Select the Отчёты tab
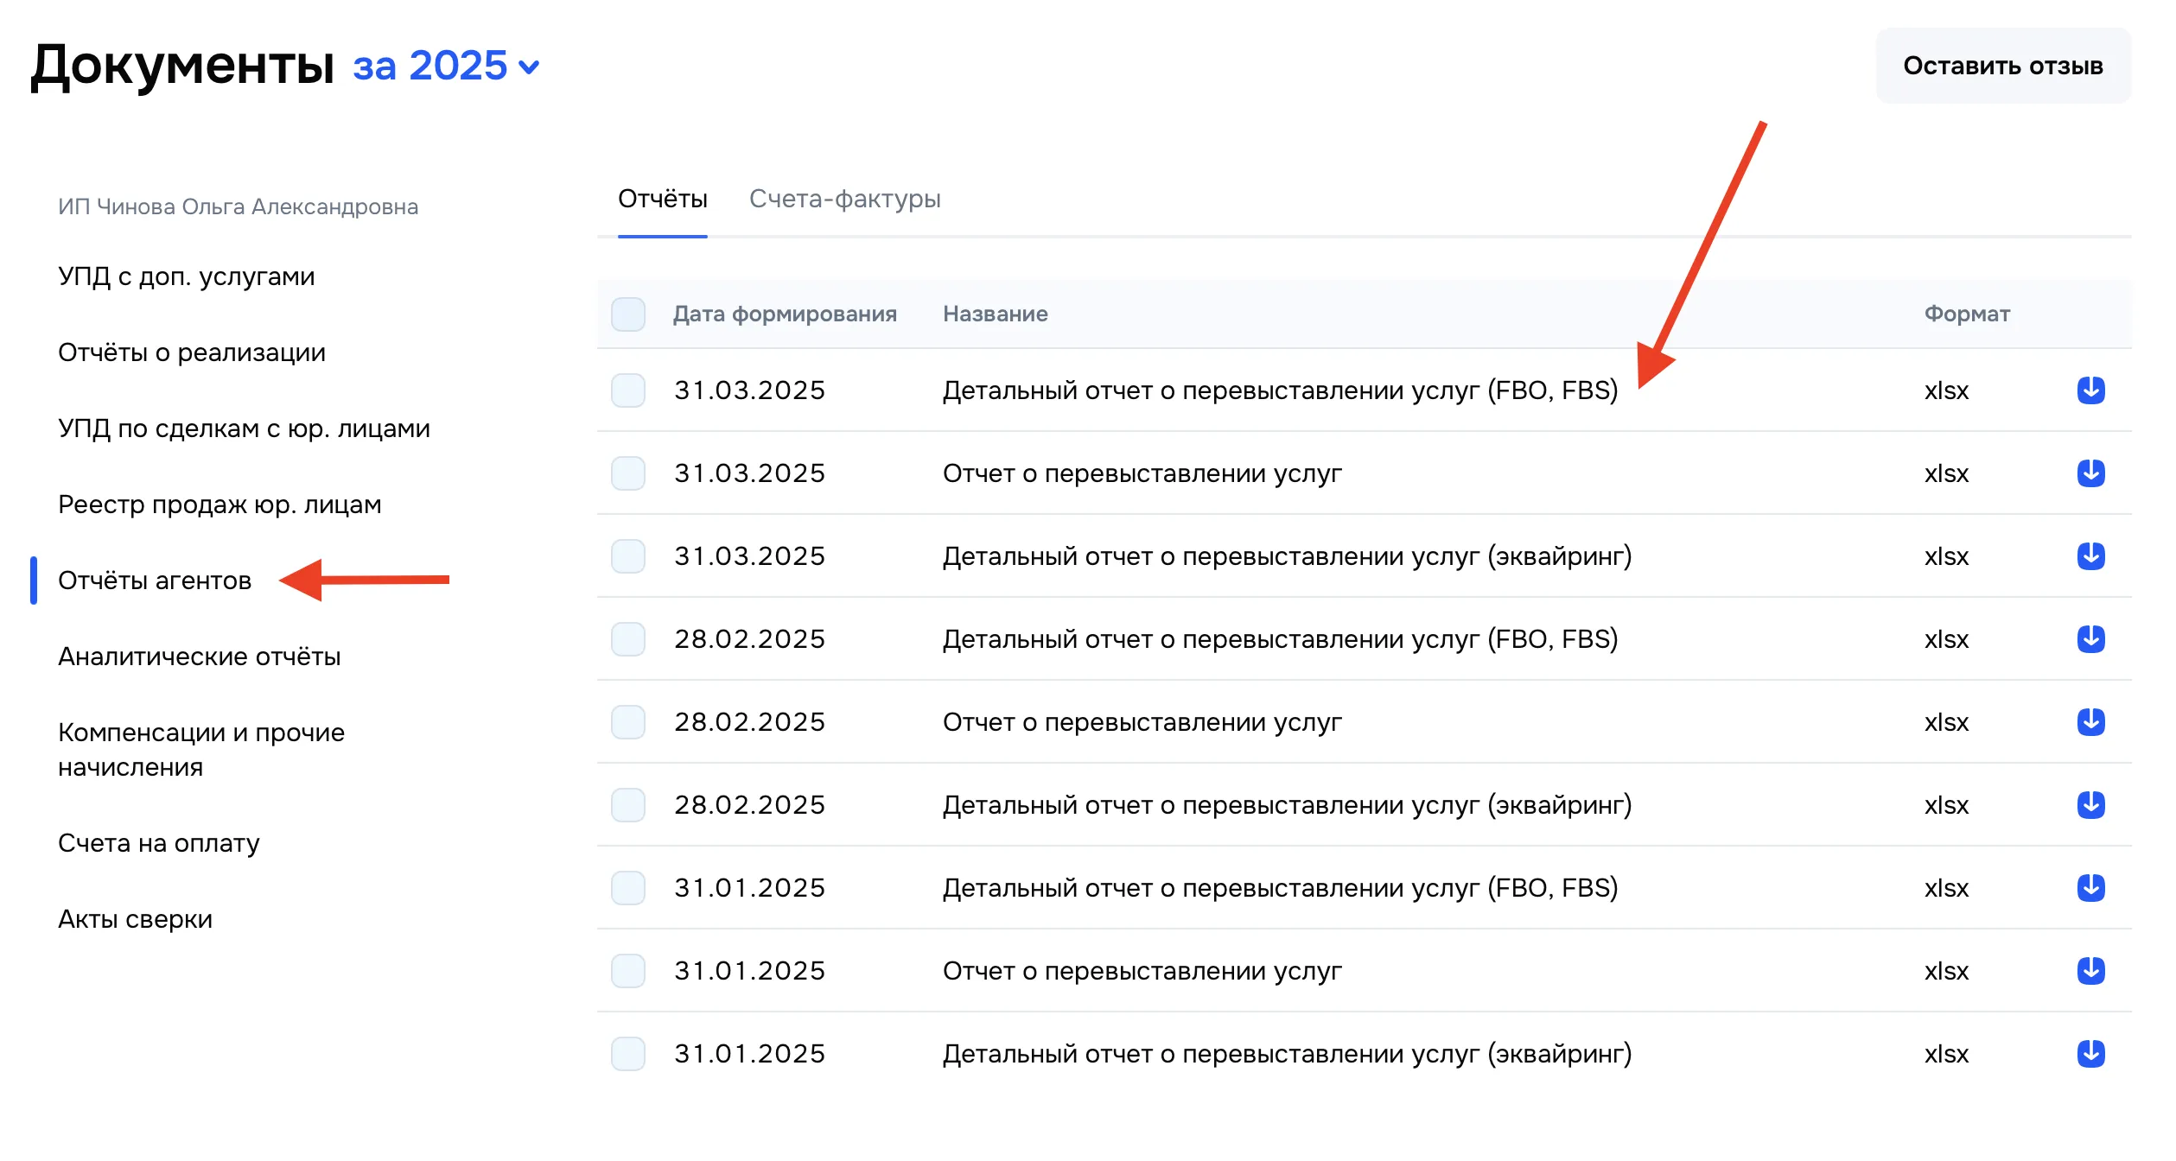The image size is (2176, 1161). click(662, 200)
